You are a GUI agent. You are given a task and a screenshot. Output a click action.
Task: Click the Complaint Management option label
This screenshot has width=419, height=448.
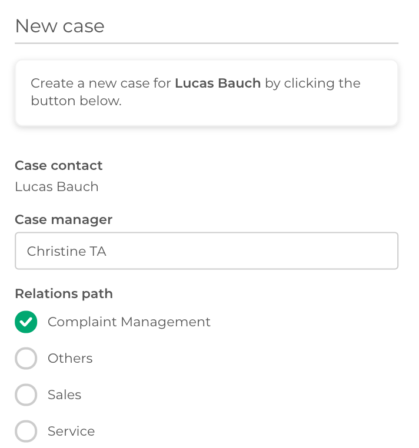(x=129, y=322)
